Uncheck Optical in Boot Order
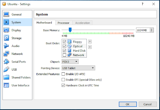The height and width of the screenshot is (110, 160). pos(64,46)
